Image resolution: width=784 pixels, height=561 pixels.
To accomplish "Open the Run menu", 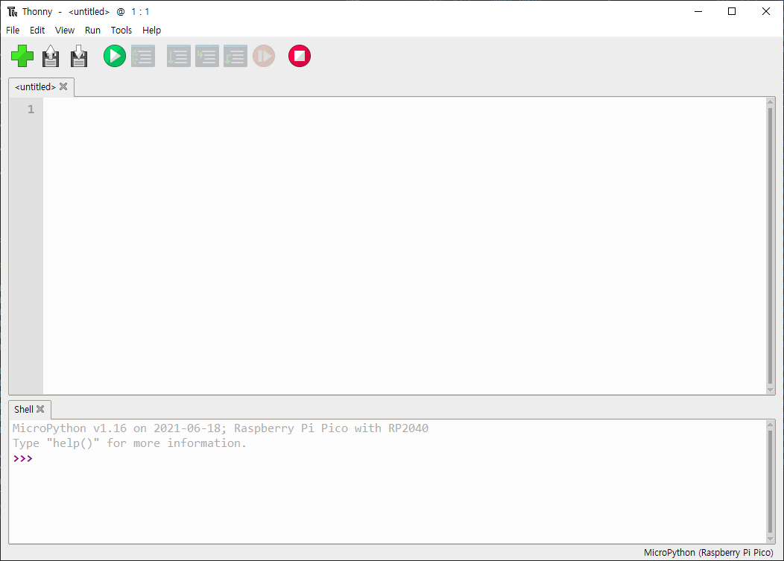I will point(92,31).
